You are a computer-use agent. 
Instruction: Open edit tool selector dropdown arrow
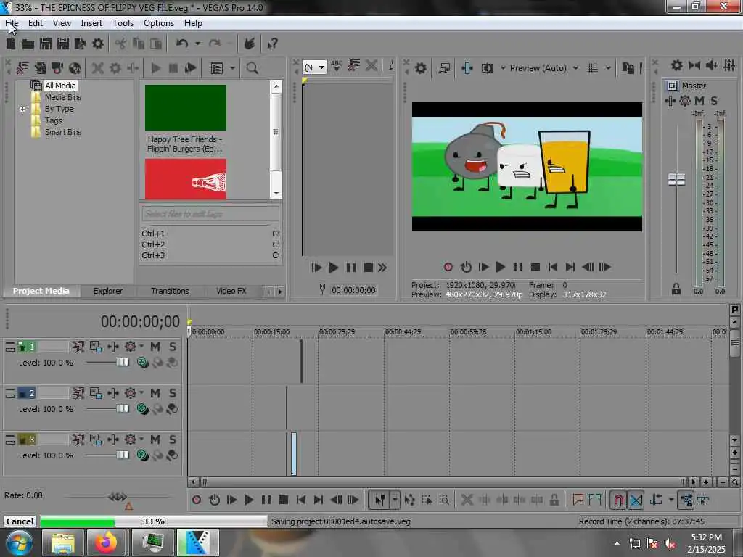click(395, 500)
